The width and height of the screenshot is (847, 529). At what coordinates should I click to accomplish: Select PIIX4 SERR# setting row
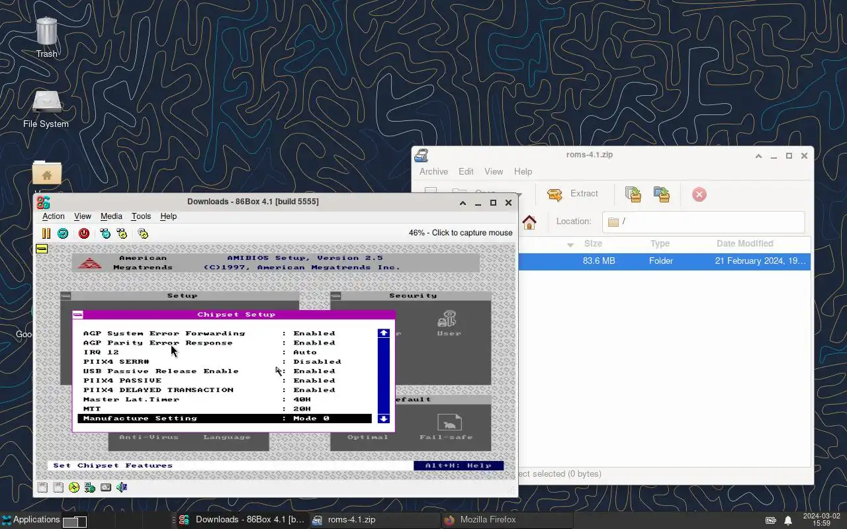coord(224,362)
